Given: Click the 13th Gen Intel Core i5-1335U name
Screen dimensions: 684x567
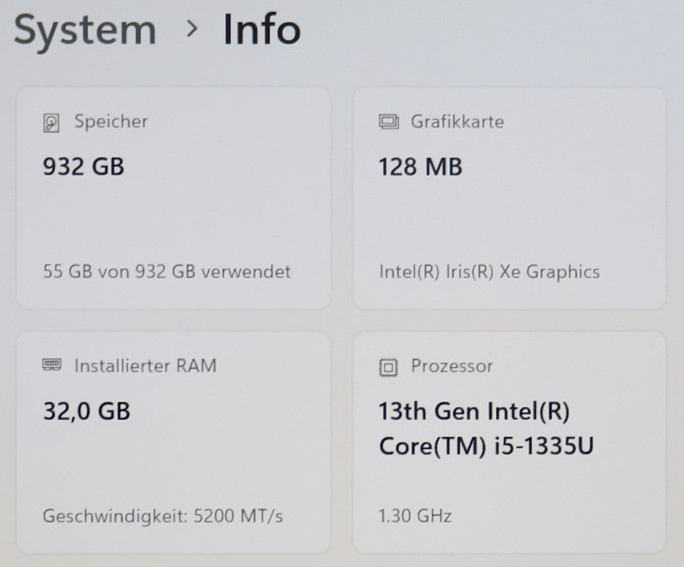Looking at the screenshot, I should pyautogui.click(x=486, y=428).
